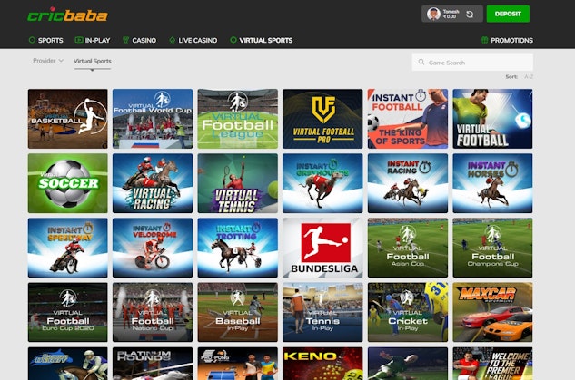Screen dimensions: 575x380
Task: Open Virtual Football Euro Cup 2020
Action: pyautogui.click(x=68, y=312)
